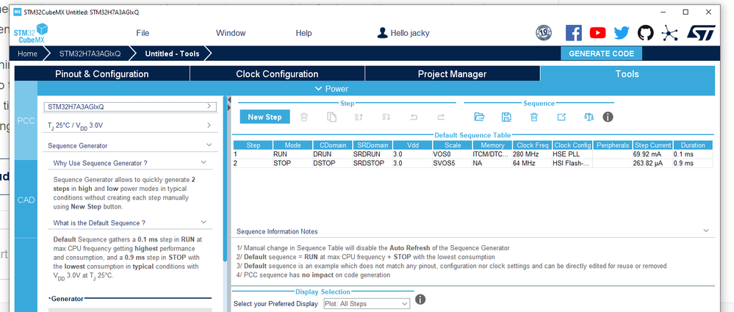Viewport: 734px width, 312px height.
Task: Click the New Step button
Action: click(265, 117)
